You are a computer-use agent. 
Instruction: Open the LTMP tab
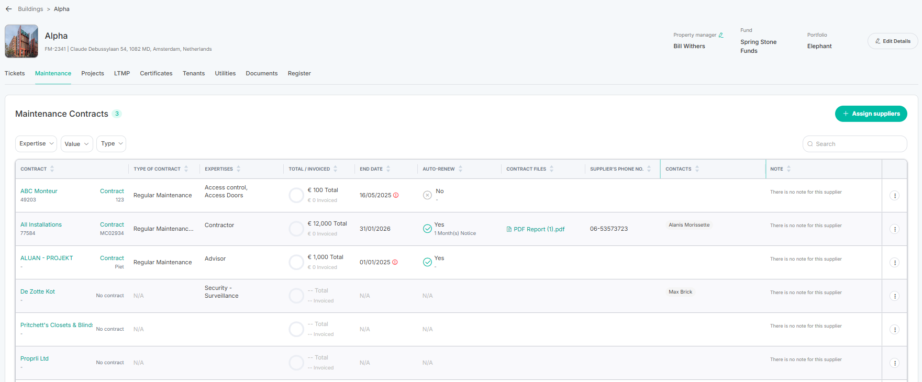[122, 73]
